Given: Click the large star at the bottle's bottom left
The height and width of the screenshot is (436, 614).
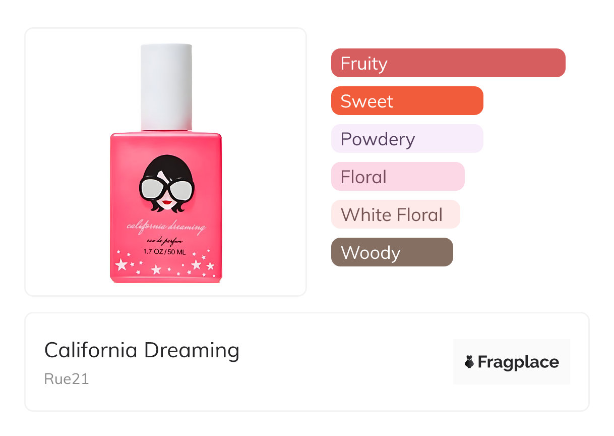Looking at the screenshot, I should click(121, 265).
